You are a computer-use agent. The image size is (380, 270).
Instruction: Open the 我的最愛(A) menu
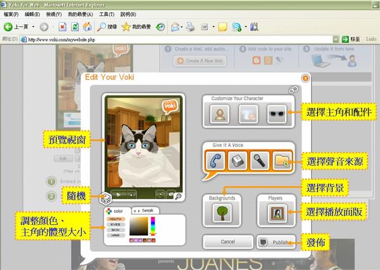[x=80, y=15]
